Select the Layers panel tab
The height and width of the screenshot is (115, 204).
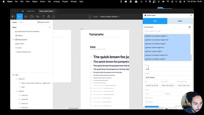click(14, 22)
